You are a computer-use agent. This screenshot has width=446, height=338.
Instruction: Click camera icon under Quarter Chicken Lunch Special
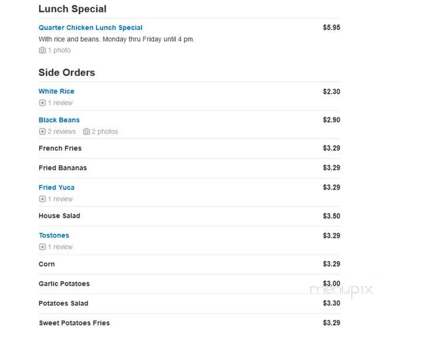point(42,50)
